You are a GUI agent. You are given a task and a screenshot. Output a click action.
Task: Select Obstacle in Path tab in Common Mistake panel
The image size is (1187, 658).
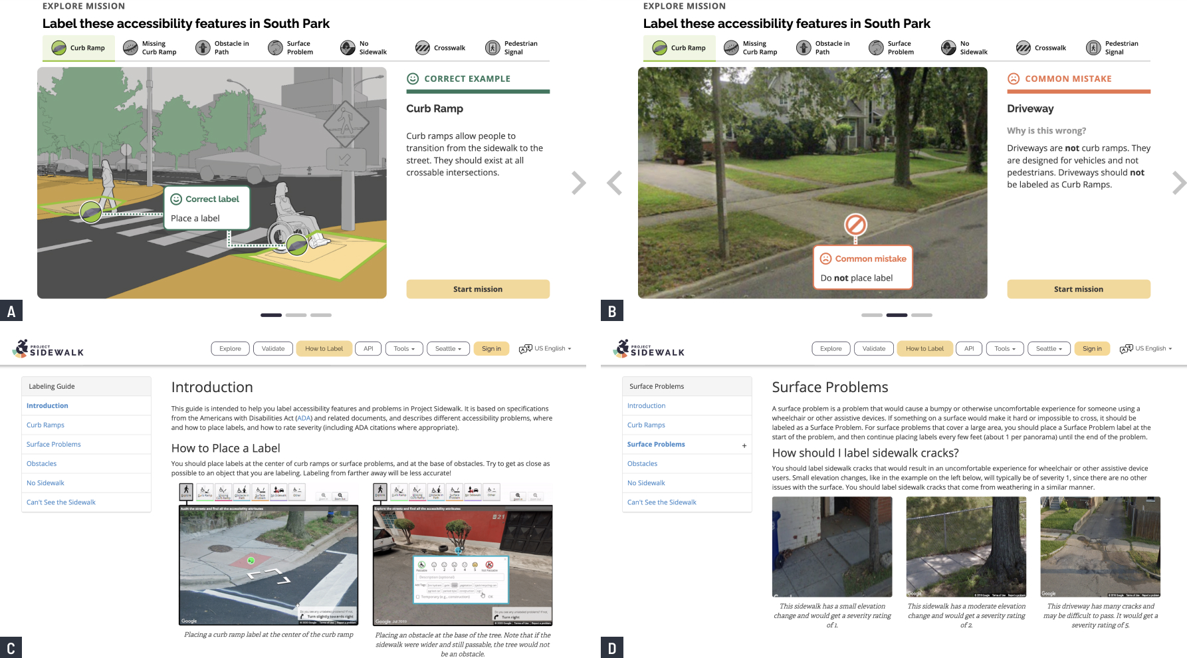pos(824,48)
